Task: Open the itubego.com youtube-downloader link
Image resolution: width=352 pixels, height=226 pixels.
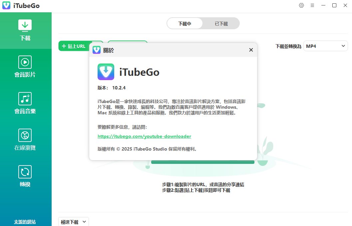Action: (x=144, y=136)
